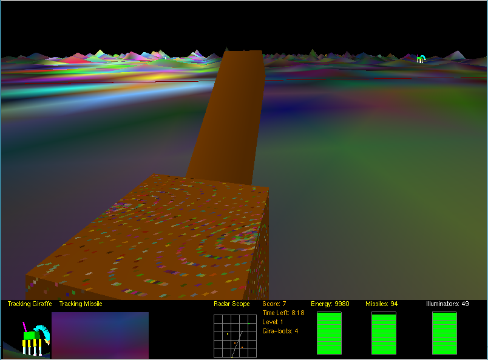Click the 'Level: 1' text
Image resolution: width=488 pixels, height=360 pixels.
273,322
